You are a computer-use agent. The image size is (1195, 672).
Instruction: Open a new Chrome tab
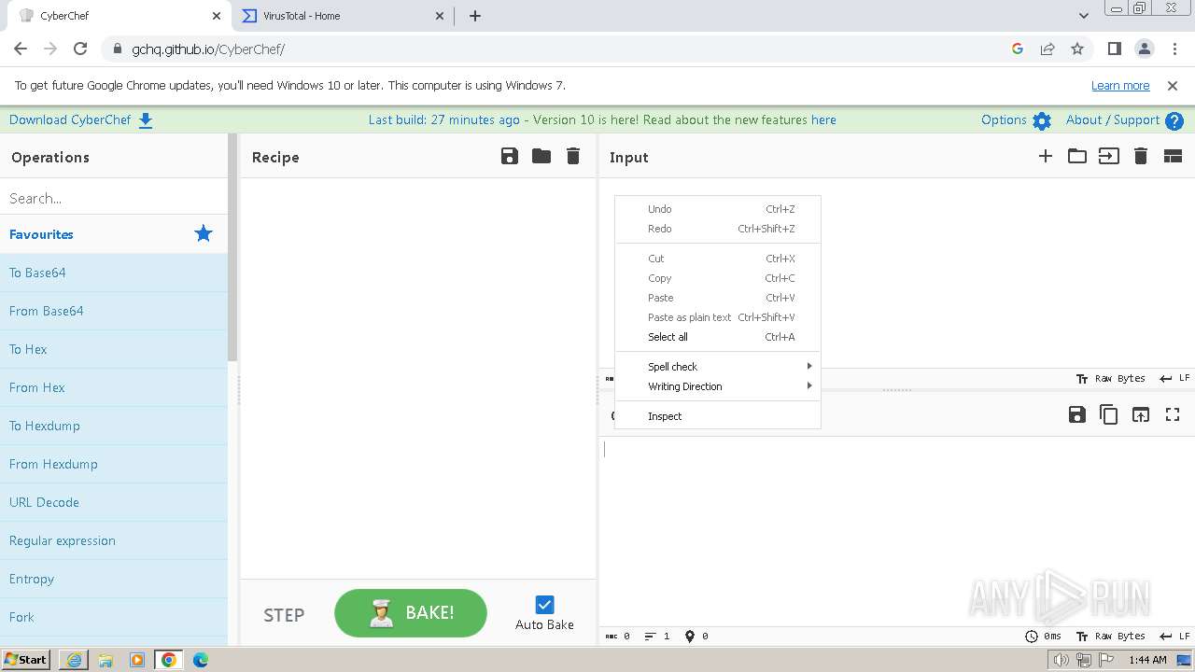475,16
